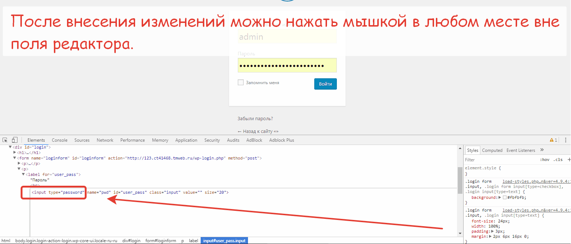This screenshot has height=244, width=571.
Task: Switch to the Console tab
Action: click(x=60, y=140)
